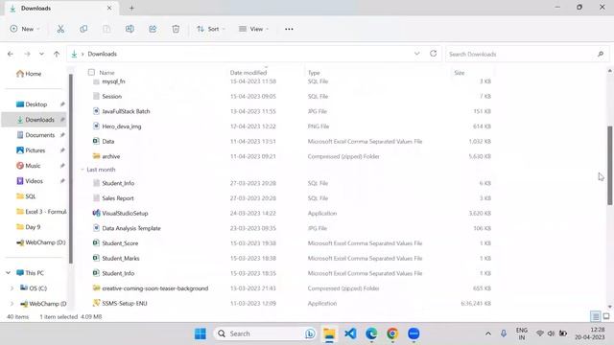The width and height of the screenshot is (614, 345).
Task: Click the Wi-Fi network tray icon
Action: (x=539, y=333)
